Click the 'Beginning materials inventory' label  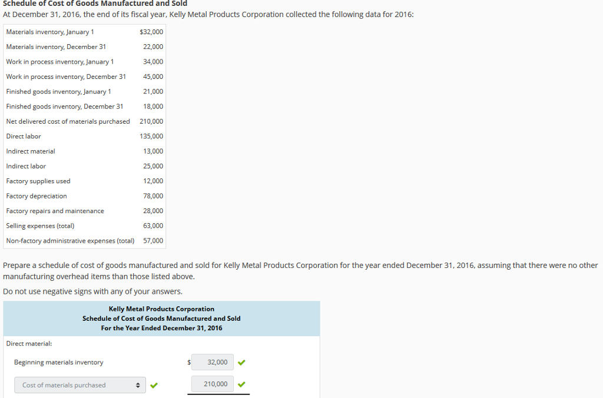59,362
